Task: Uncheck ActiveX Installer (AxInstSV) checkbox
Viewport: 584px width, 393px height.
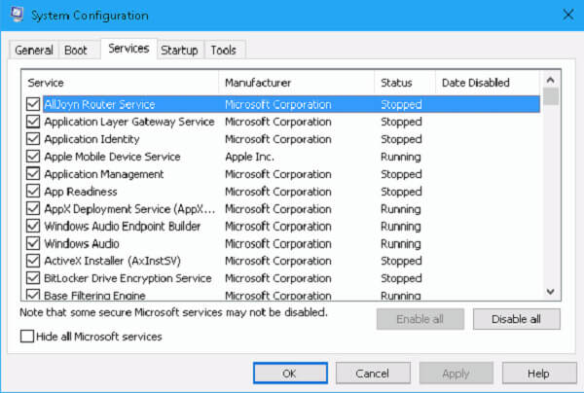Action: click(33, 261)
